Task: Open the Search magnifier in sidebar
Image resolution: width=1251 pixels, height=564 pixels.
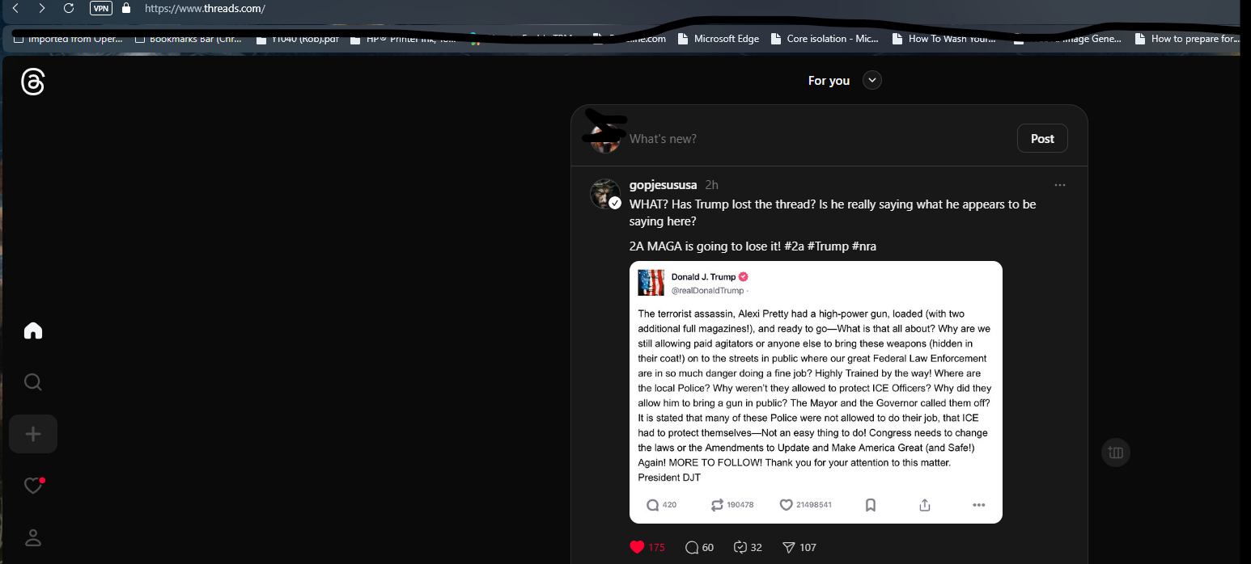Action: click(x=33, y=382)
